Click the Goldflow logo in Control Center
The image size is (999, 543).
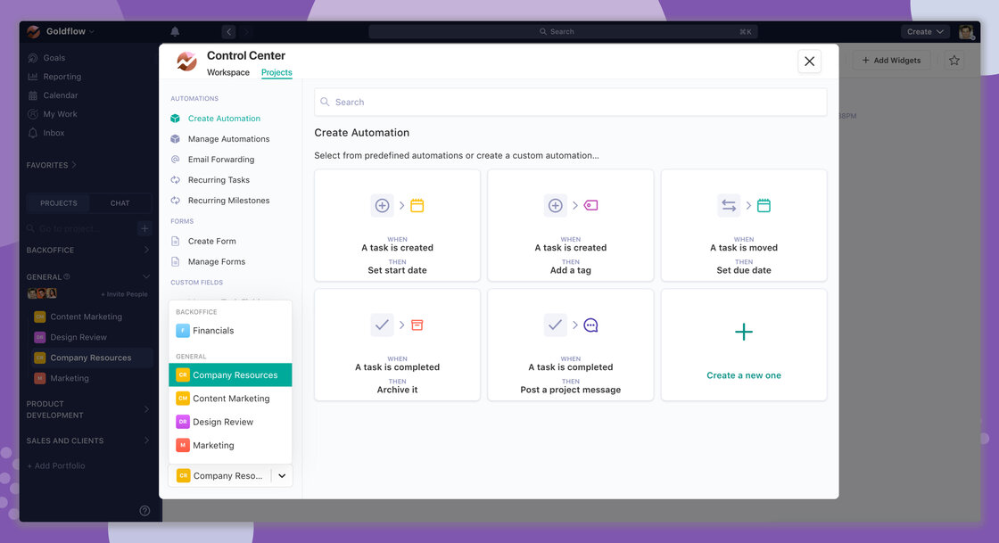[x=186, y=62]
